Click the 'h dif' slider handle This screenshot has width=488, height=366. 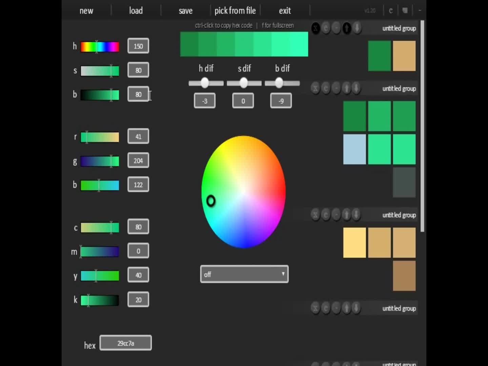point(205,83)
